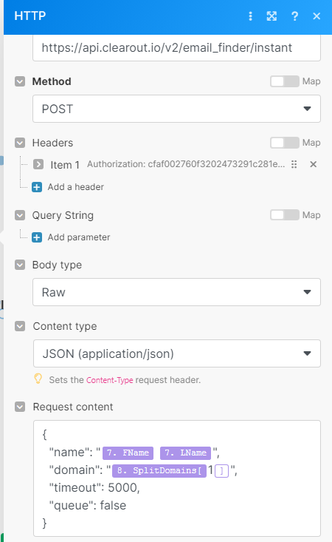The height and width of the screenshot is (542, 332).
Task: Grab the drag handle dots on Item 1
Action: click(x=294, y=164)
